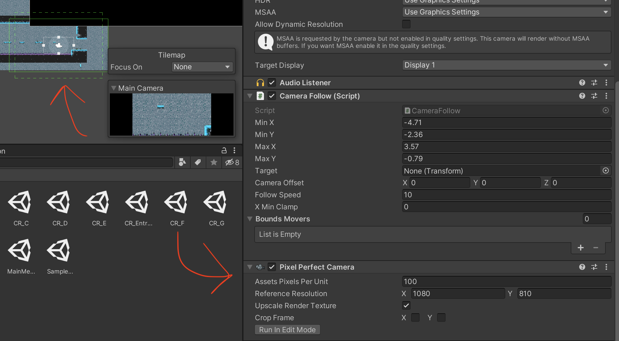Viewport: 619px width, 341px height.
Task: Open Audio Listener three-dot options menu
Action: pos(606,83)
